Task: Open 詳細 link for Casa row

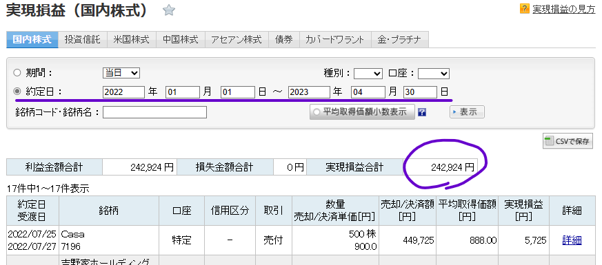Action: [x=572, y=240]
